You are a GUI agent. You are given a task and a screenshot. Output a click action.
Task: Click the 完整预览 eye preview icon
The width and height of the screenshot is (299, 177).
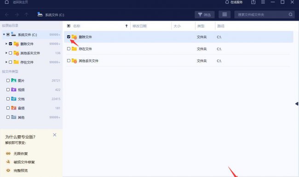click(8, 170)
